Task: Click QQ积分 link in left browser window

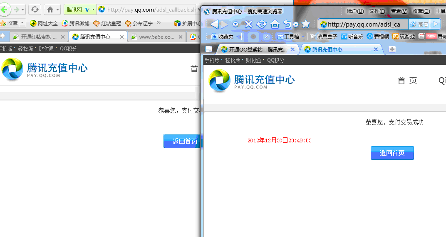Action: point(68,49)
